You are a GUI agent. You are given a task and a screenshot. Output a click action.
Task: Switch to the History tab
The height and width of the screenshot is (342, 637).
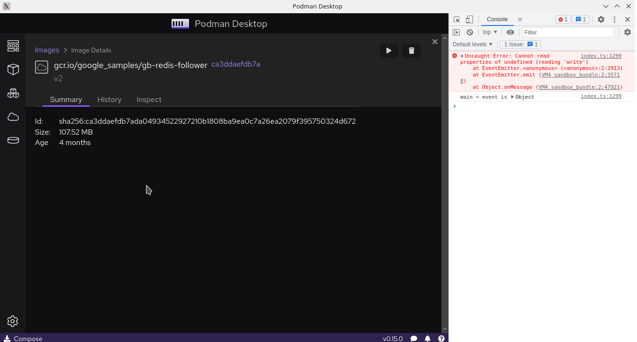click(109, 100)
